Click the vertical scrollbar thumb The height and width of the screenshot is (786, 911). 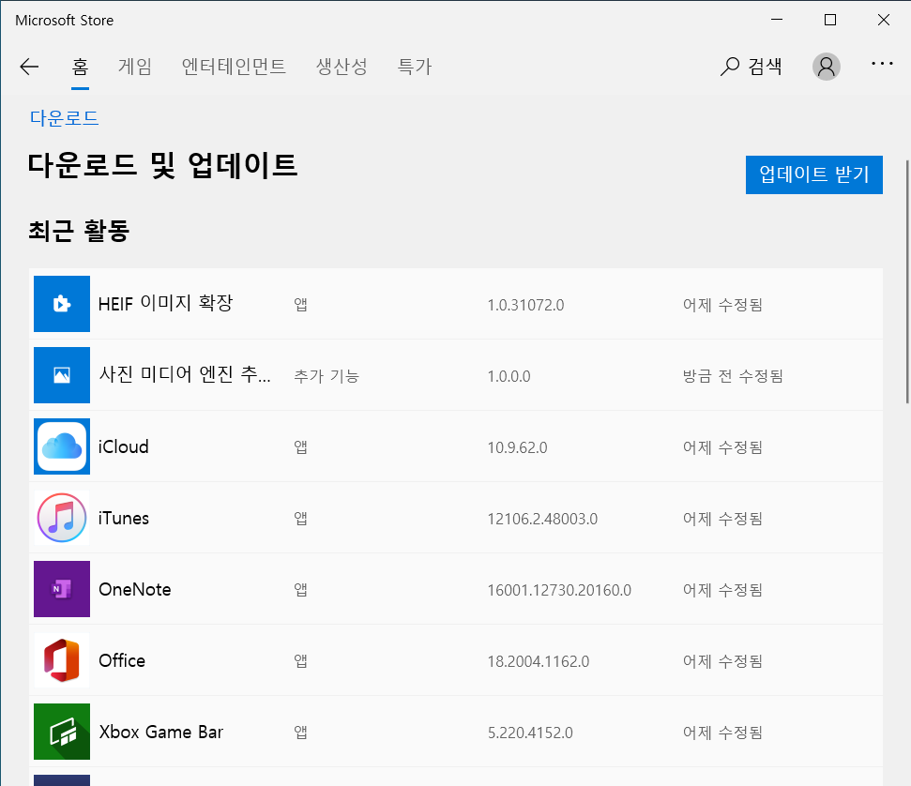(x=907, y=281)
